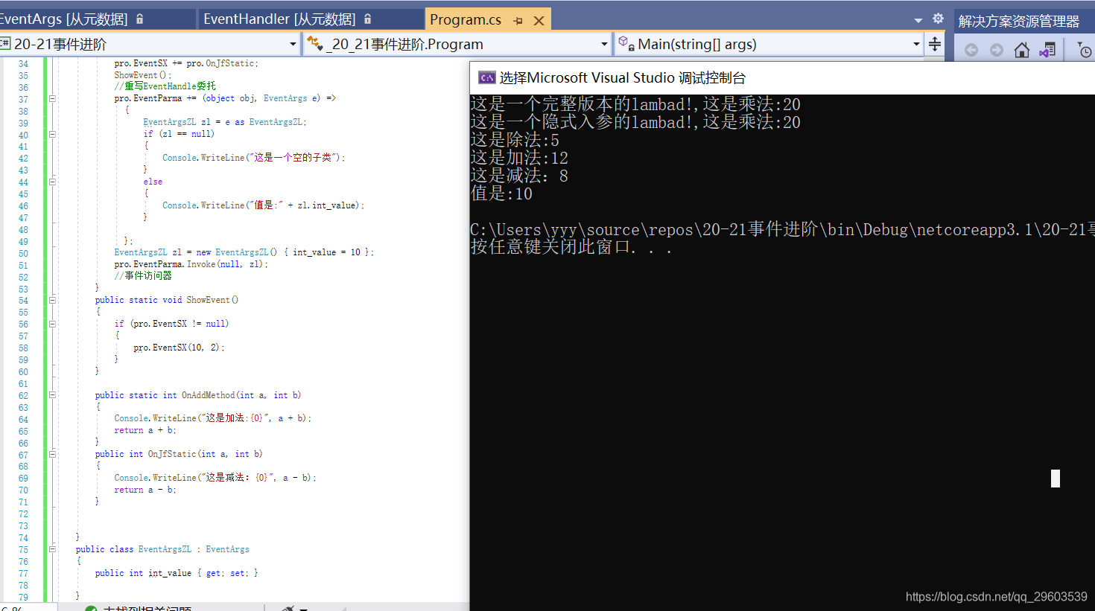Screen dimensions: 1095x611
Task: Collapse the lambda block at line 37
Action: pyautogui.click(x=52, y=98)
